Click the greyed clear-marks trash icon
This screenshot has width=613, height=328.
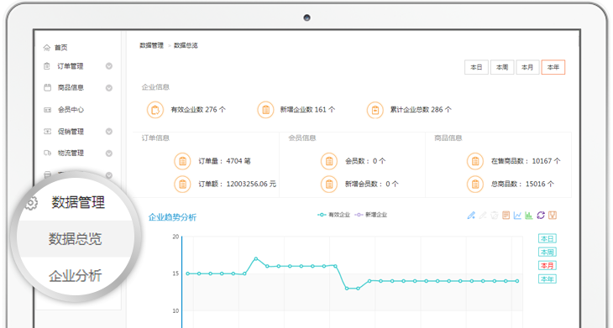[494, 215]
